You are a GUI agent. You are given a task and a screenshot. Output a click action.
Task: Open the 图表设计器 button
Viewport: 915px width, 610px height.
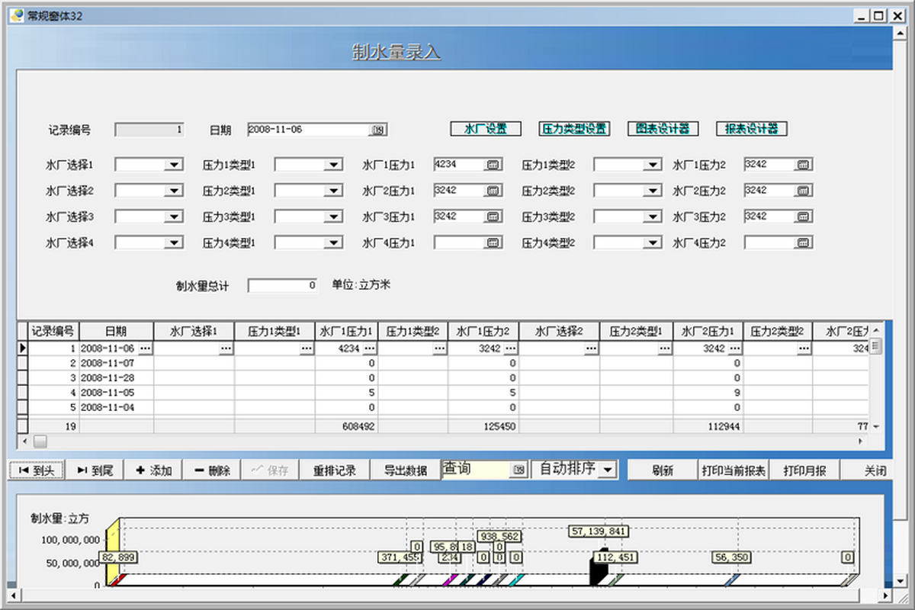click(663, 129)
